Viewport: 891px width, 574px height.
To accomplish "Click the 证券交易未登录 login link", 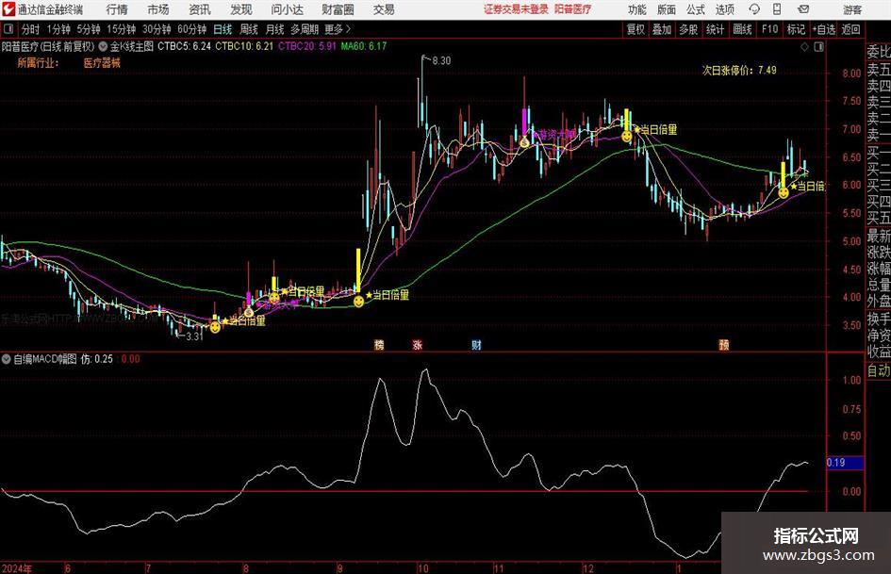I will click(x=516, y=9).
